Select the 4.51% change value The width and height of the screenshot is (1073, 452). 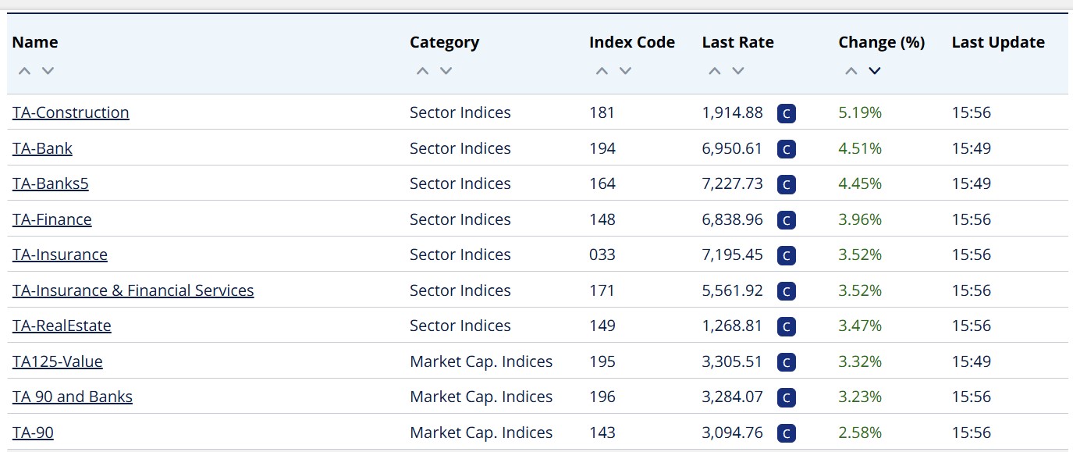tap(860, 148)
